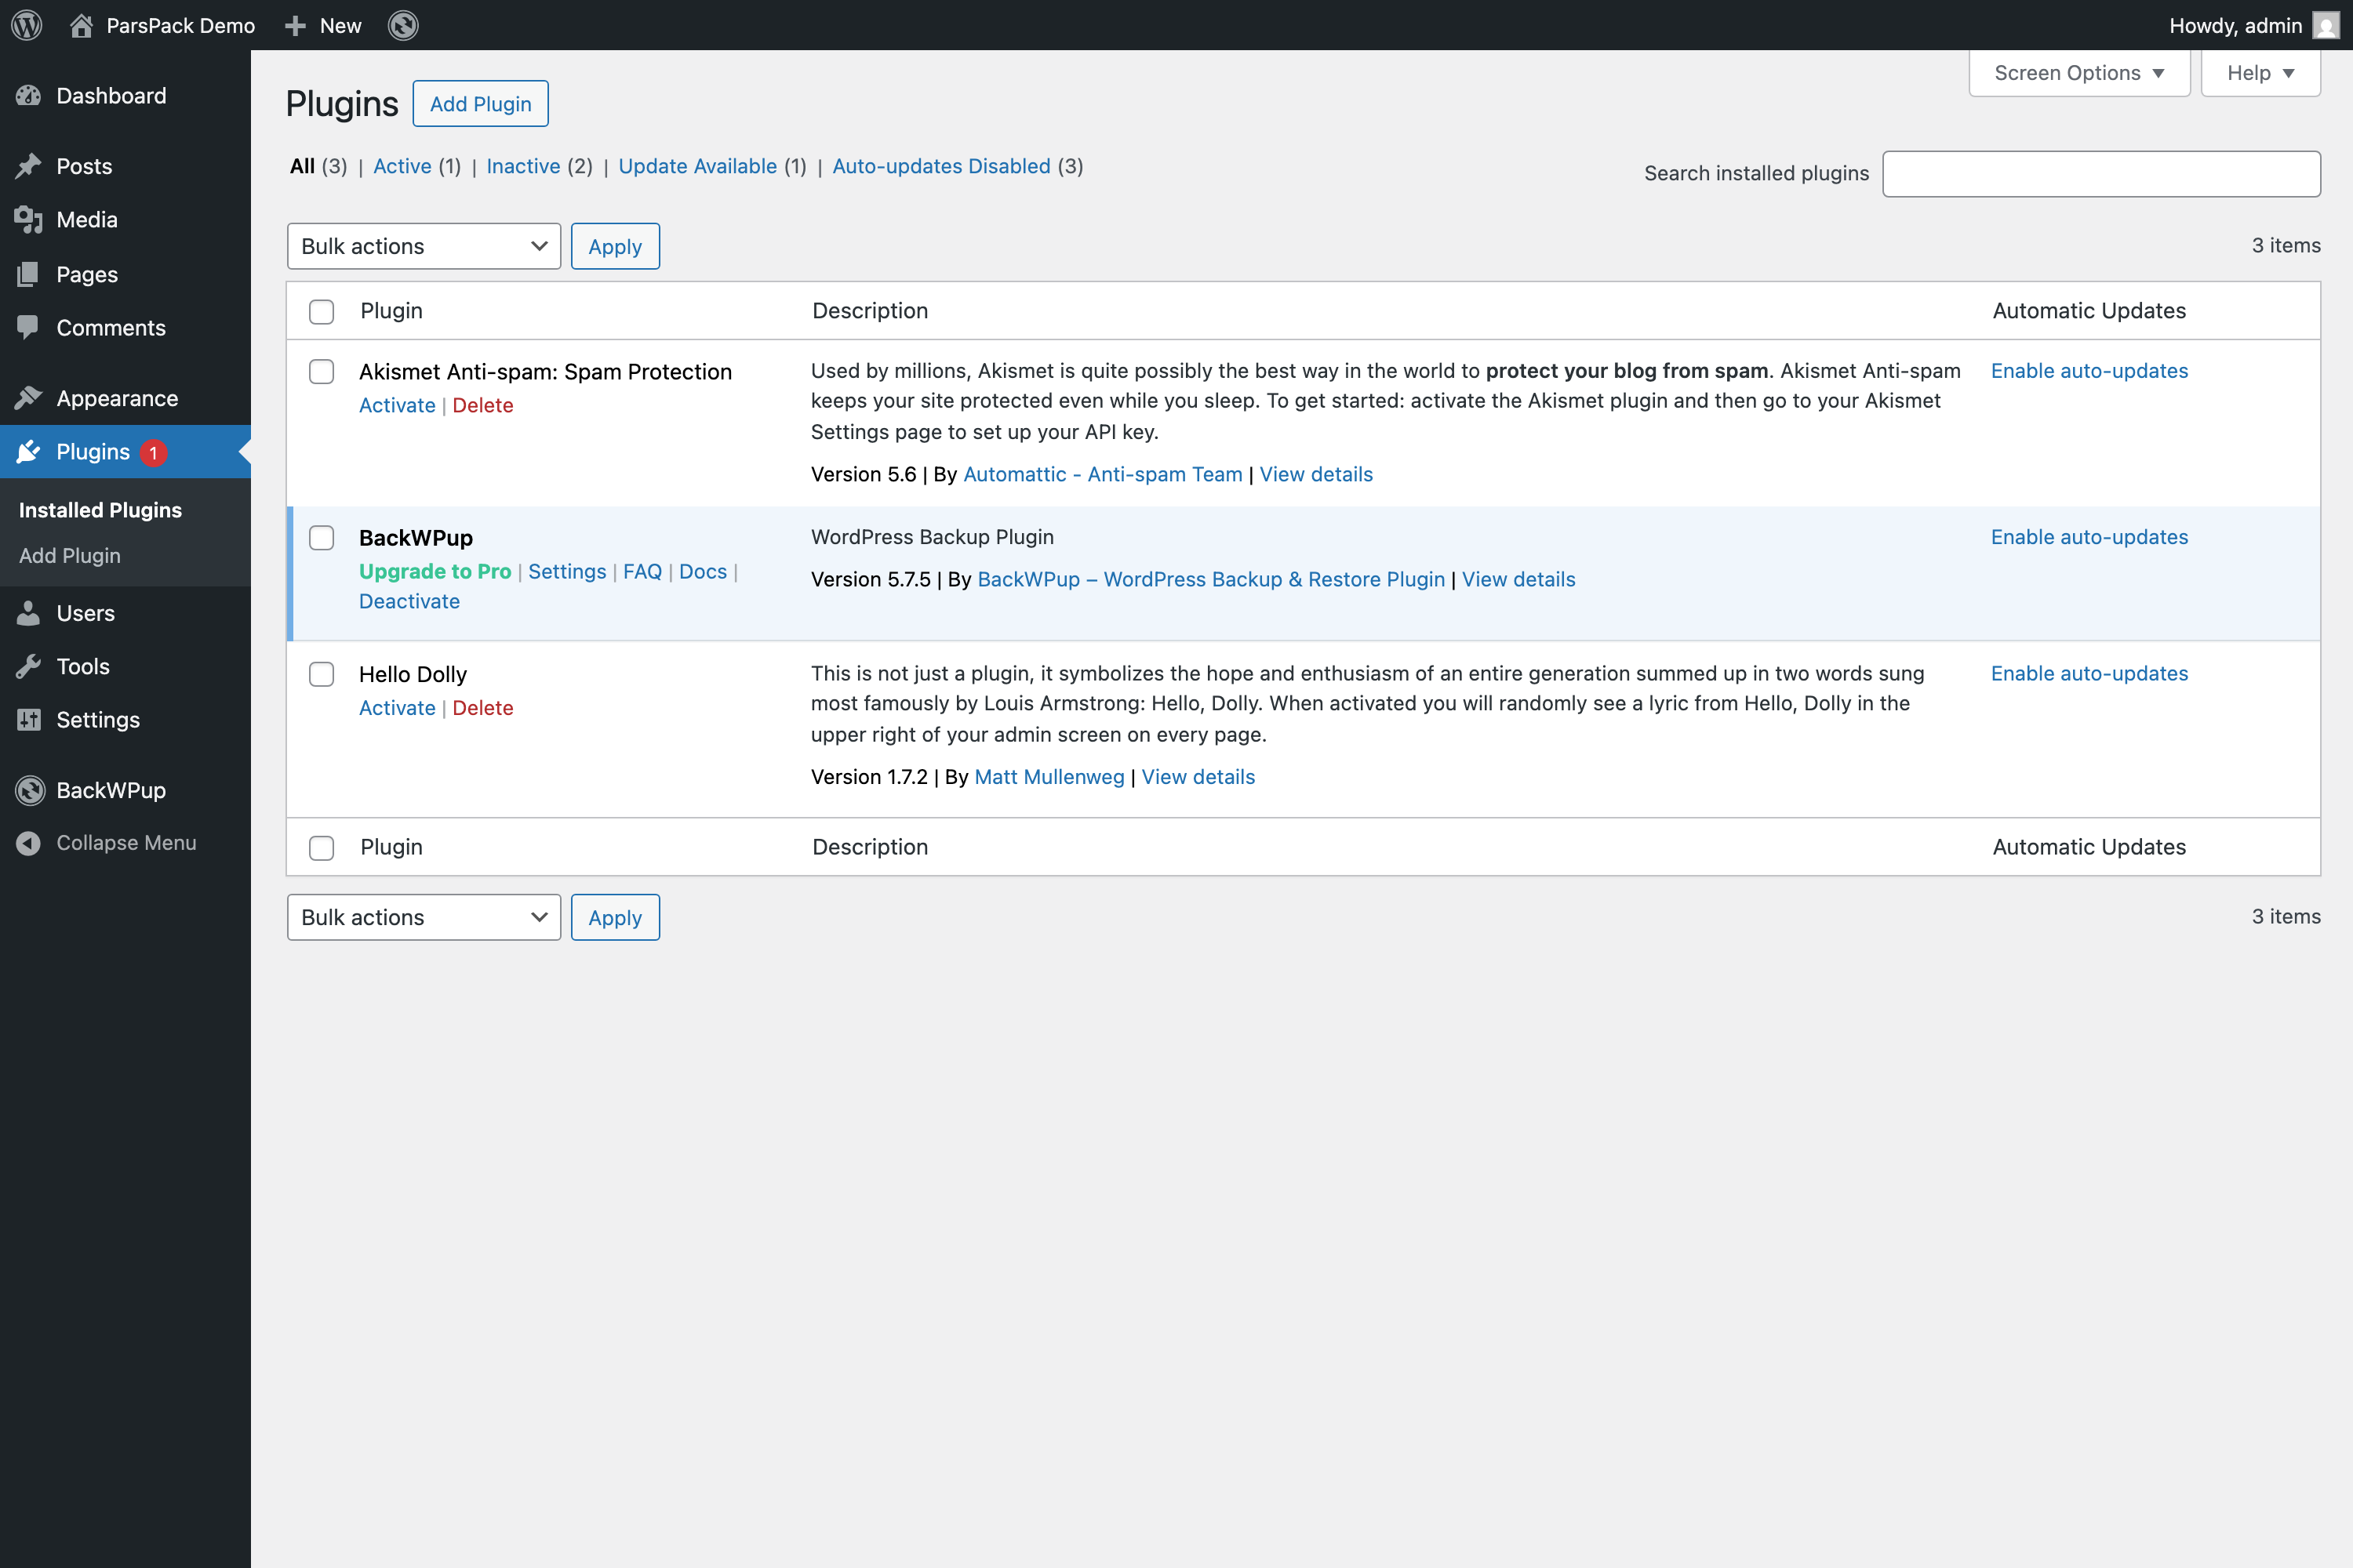Click the Dashboard gauge icon

(x=28, y=96)
